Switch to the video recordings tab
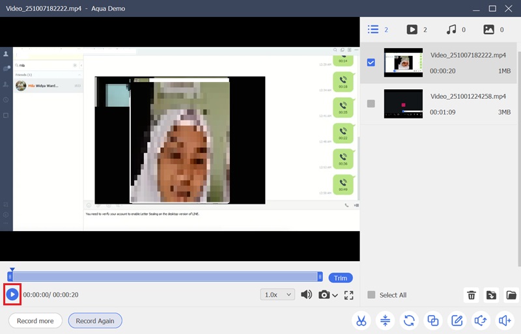 click(412, 29)
